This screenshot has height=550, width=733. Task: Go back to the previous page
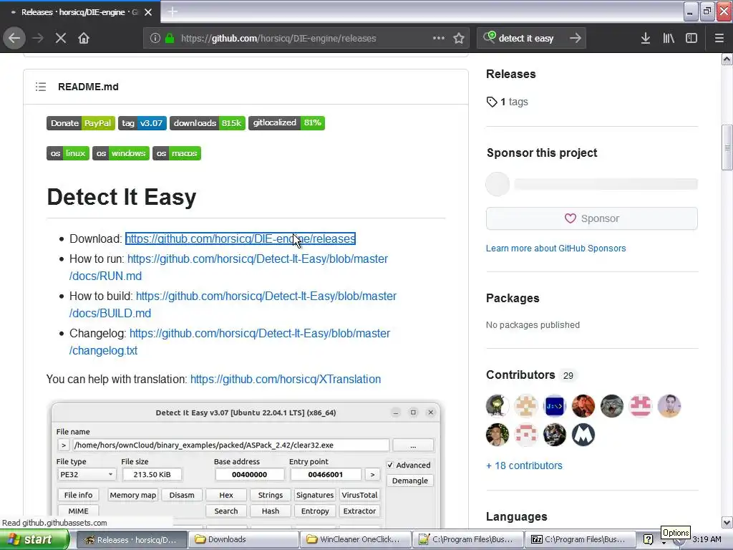coord(14,38)
